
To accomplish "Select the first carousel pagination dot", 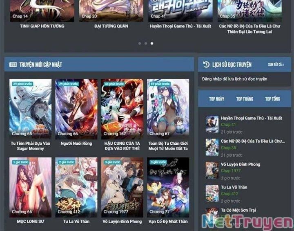I will (140, 43).
